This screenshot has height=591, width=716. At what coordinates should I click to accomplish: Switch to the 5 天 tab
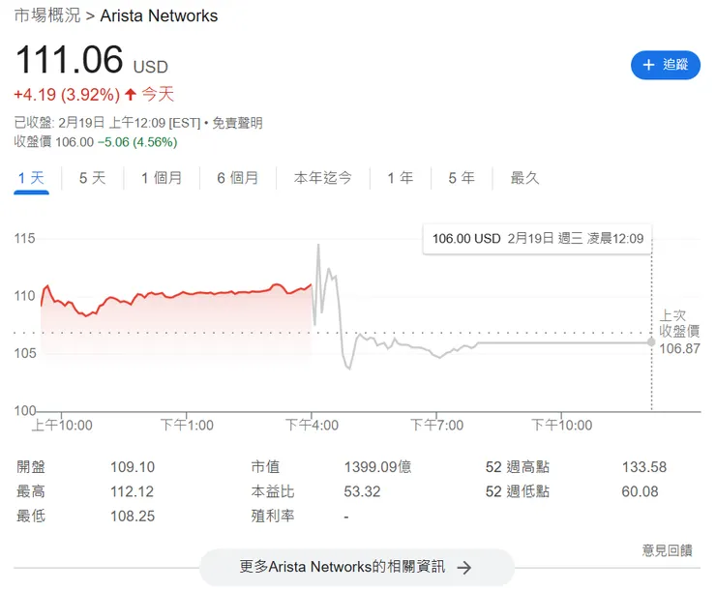tap(92, 178)
